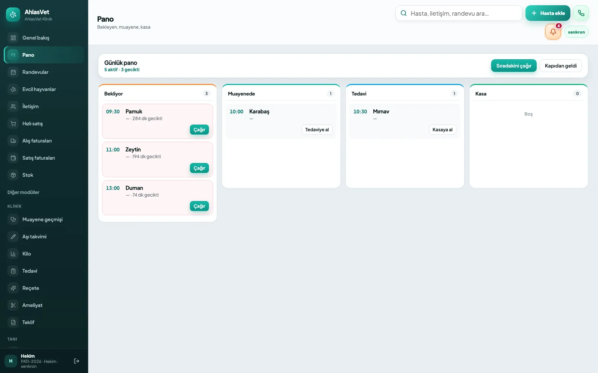Click the Diğer modüller section label

(23, 192)
